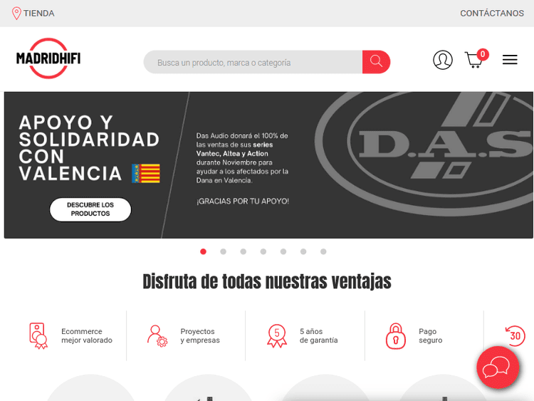534x401 pixels.
Task: Open the user account icon
Action: click(x=442, y=60)
